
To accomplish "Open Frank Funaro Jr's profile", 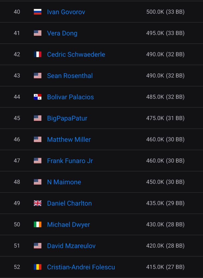I will [x=70, y=161].
